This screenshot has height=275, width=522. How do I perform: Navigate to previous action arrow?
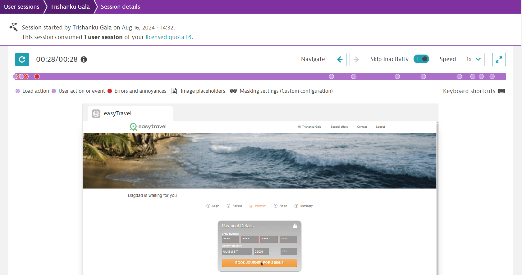pos(340,60)
